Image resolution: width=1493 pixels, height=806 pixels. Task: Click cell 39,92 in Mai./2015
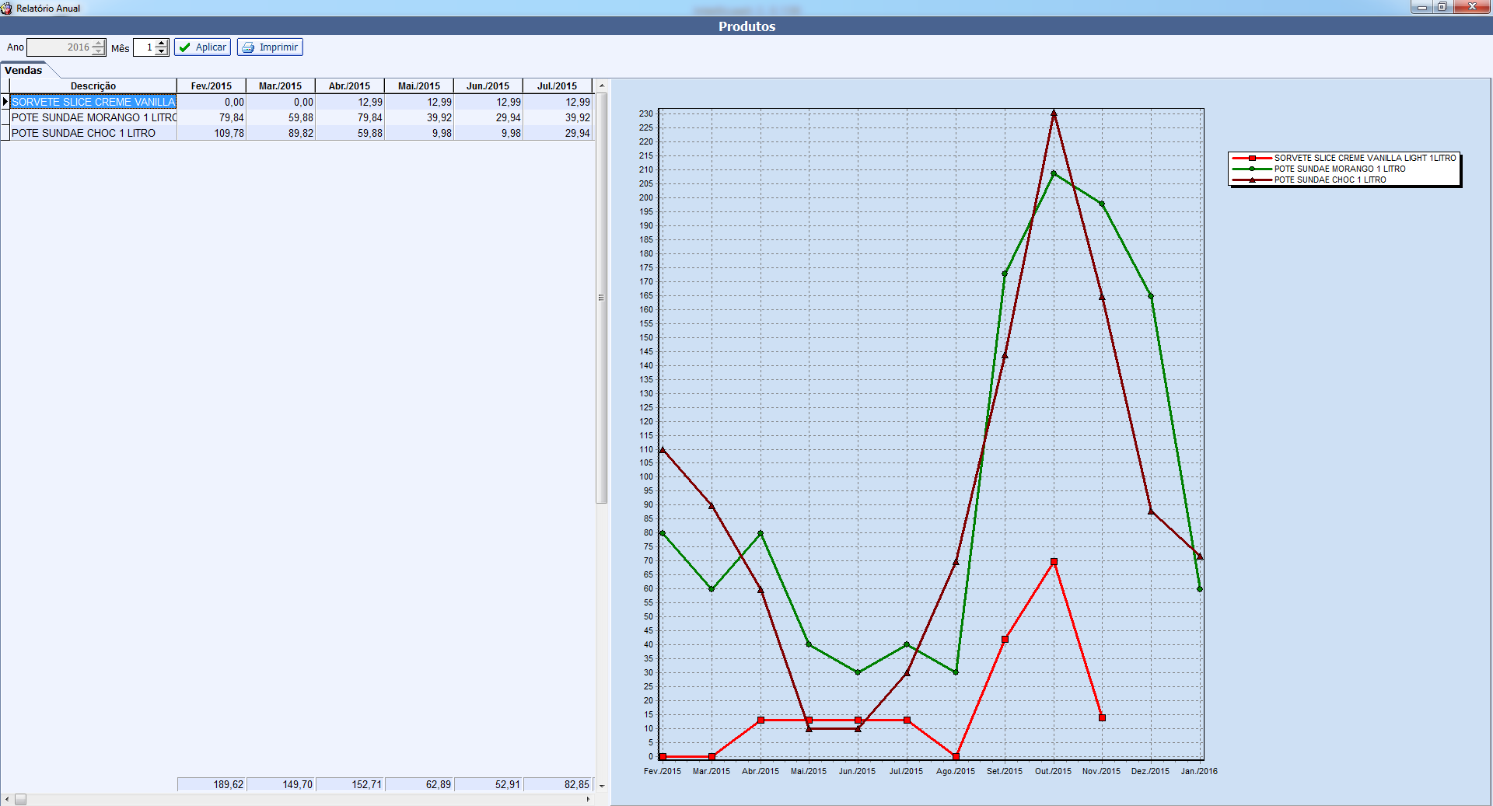click(419, 117)
